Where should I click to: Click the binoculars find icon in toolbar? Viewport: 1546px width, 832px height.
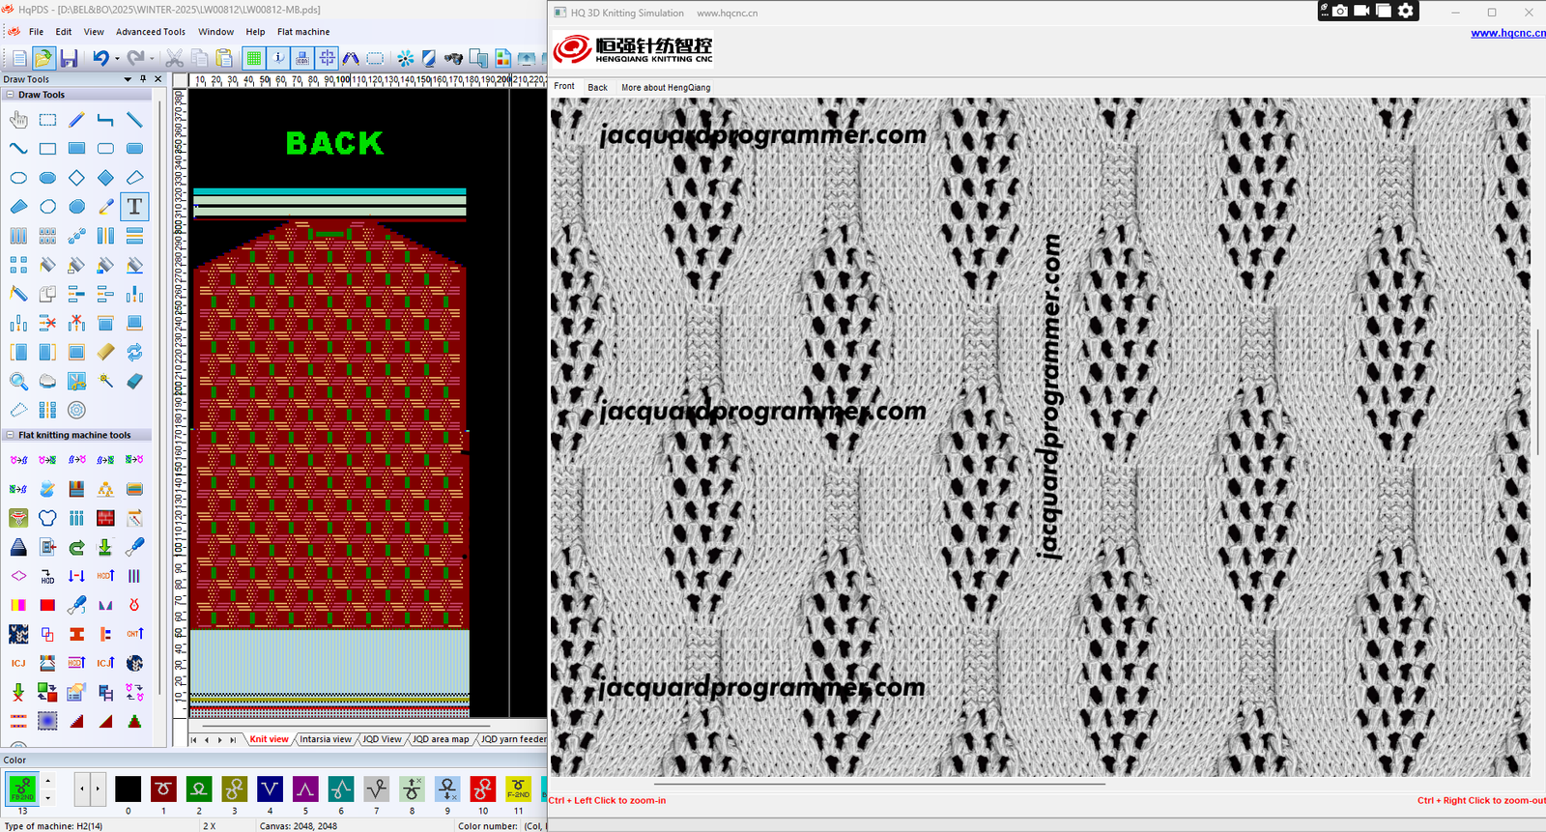pyautogui.click(x=453, y=59)
